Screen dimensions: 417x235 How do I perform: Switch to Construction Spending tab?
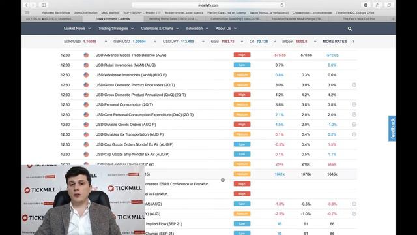click(x=236, y=19)
